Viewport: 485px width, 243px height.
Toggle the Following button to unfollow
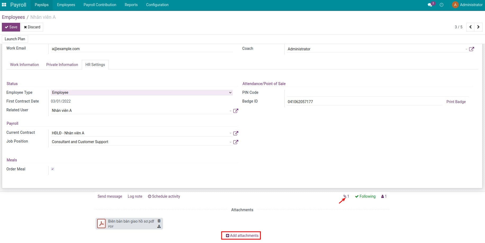pyautogui.click(x=365, y=196)
